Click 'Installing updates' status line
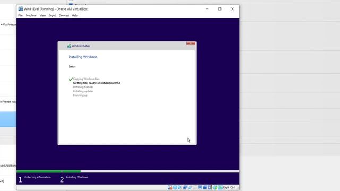This screenshot has height=191, width=340. (x=83, y=91)
